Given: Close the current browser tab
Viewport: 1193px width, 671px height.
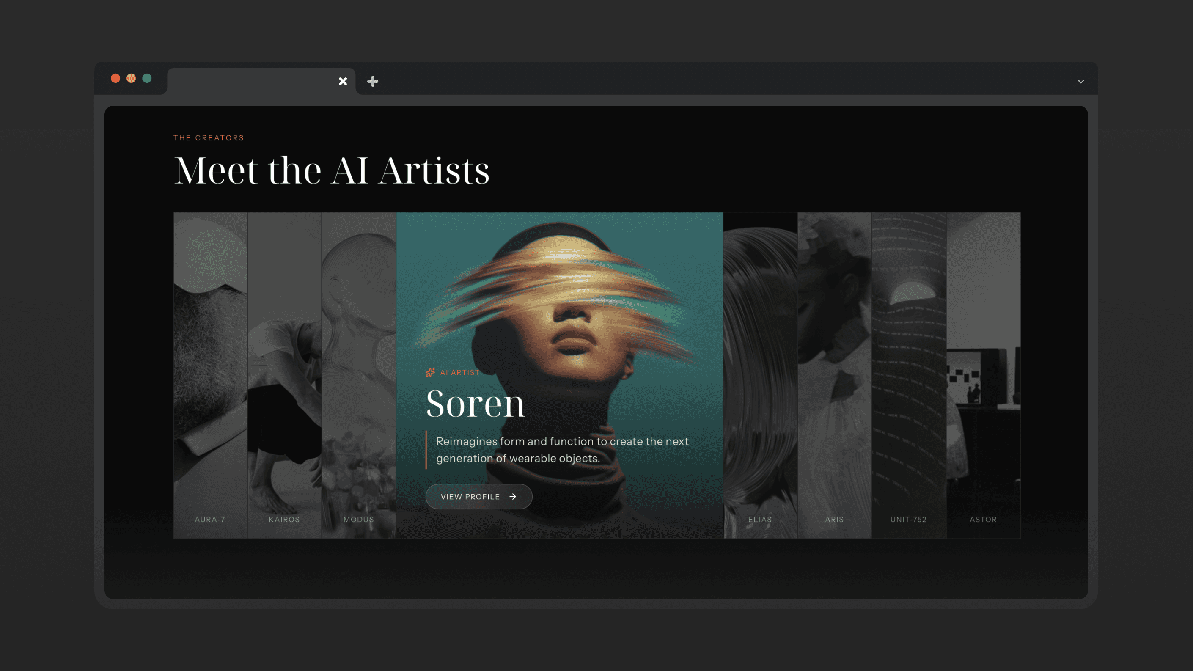Looking at the screenshot, I should coord(343,82).
